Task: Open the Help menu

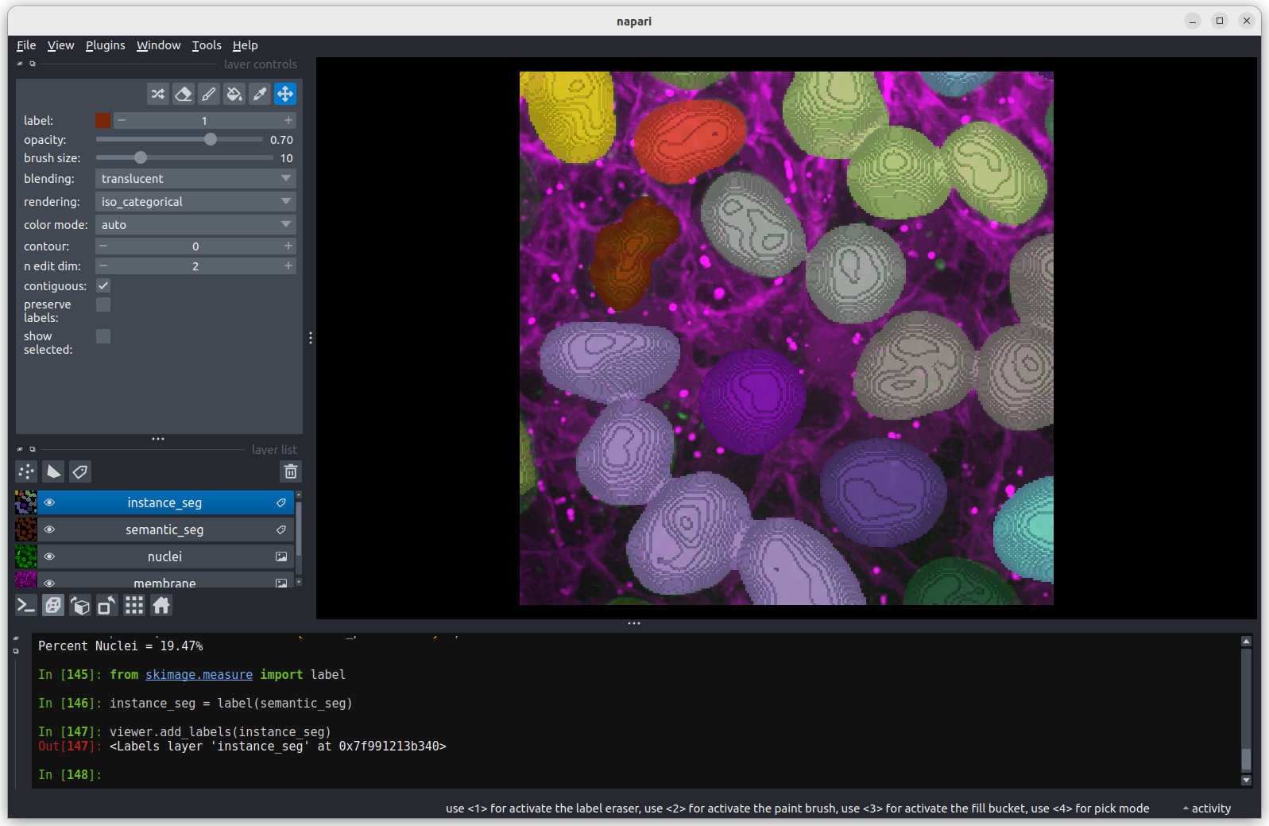Action: pyautogui.click(x=246, y=45)
